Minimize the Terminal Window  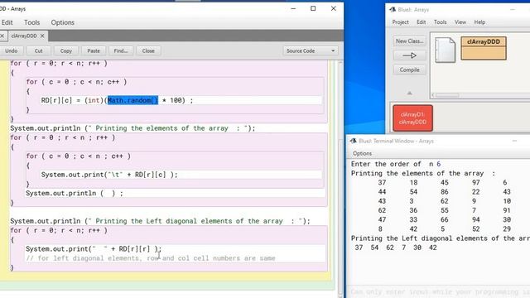click(x=514, y=141)
